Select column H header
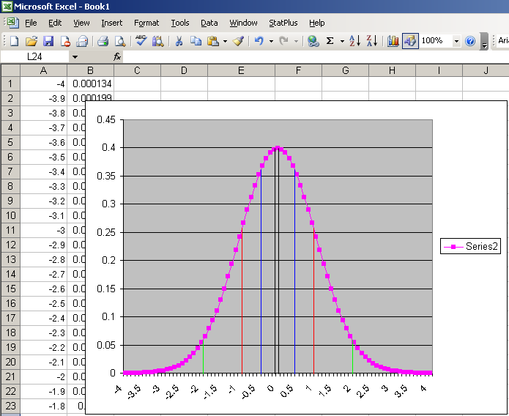The width and height of the screenshot is (509, 416). [392, 70]
